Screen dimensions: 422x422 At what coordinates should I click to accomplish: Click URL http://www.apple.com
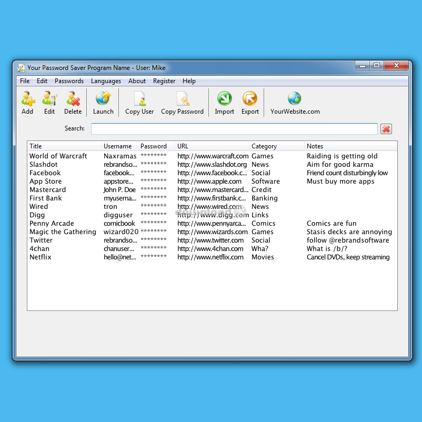tap(209, 182)
